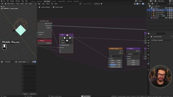
Task: Toggle Camera render visibility camera icon
Action: [x=172, y=16]
